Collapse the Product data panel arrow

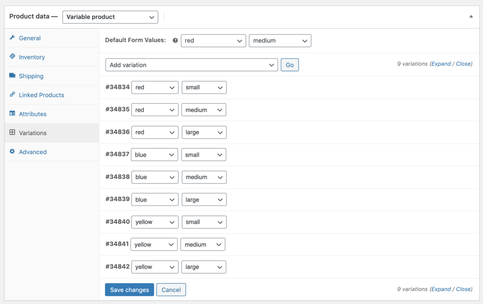point(472,17)
